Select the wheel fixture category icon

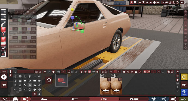[30, 76]
